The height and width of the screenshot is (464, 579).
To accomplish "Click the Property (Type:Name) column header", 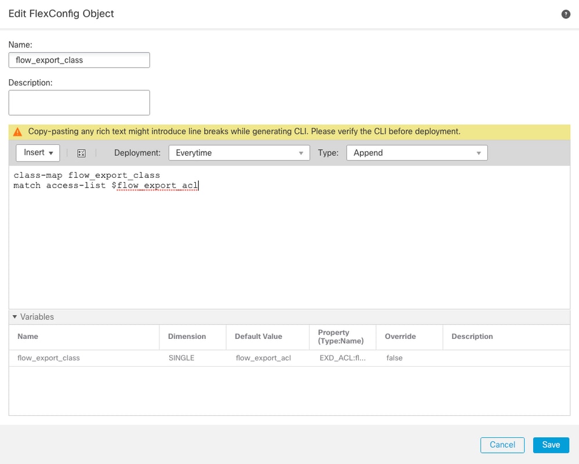I will pos(341,337).
